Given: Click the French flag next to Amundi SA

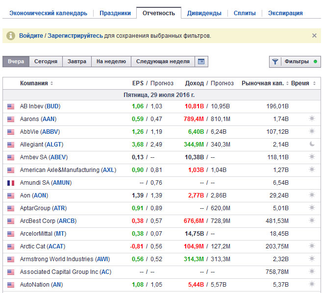Looking at the screenshot, I should pos(11,183).
